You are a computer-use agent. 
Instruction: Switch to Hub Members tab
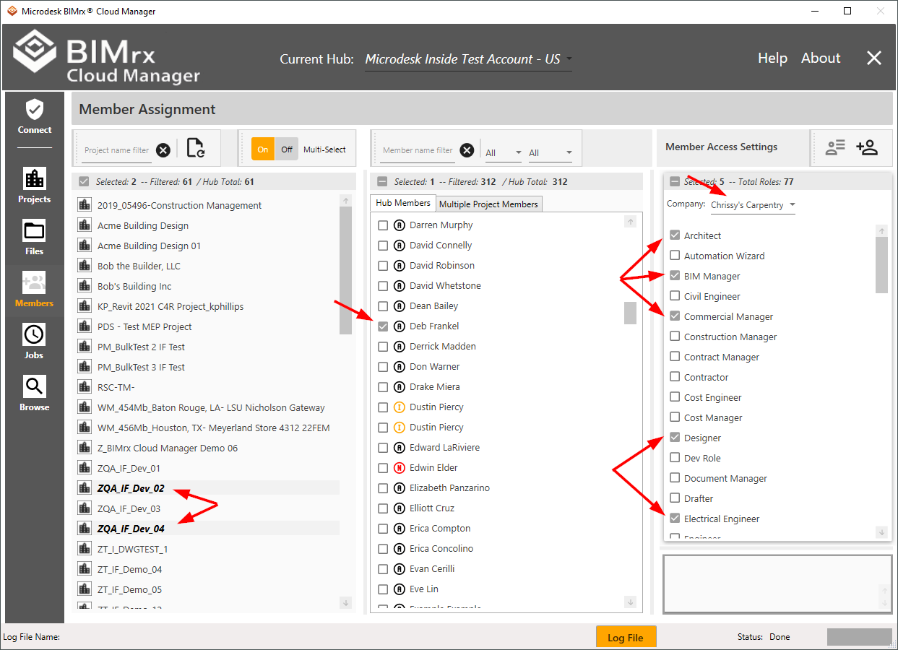tap(403, 203)
